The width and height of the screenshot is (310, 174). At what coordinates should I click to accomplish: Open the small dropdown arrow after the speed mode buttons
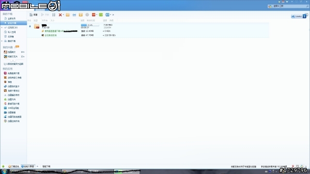pos(37,166)
